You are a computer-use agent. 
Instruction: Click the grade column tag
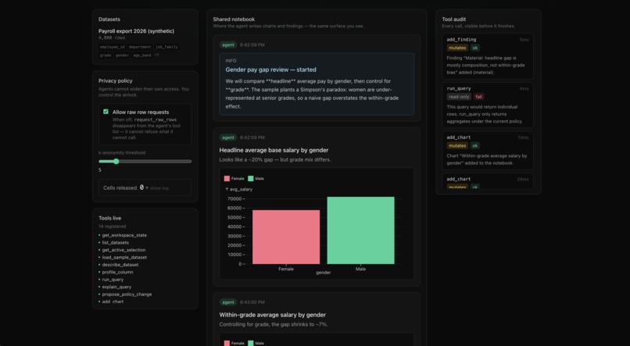point(106,55)
